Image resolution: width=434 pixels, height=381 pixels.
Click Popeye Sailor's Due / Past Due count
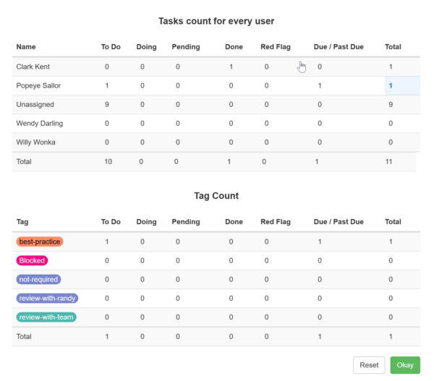pyautogui.click(x=319, y=85)
